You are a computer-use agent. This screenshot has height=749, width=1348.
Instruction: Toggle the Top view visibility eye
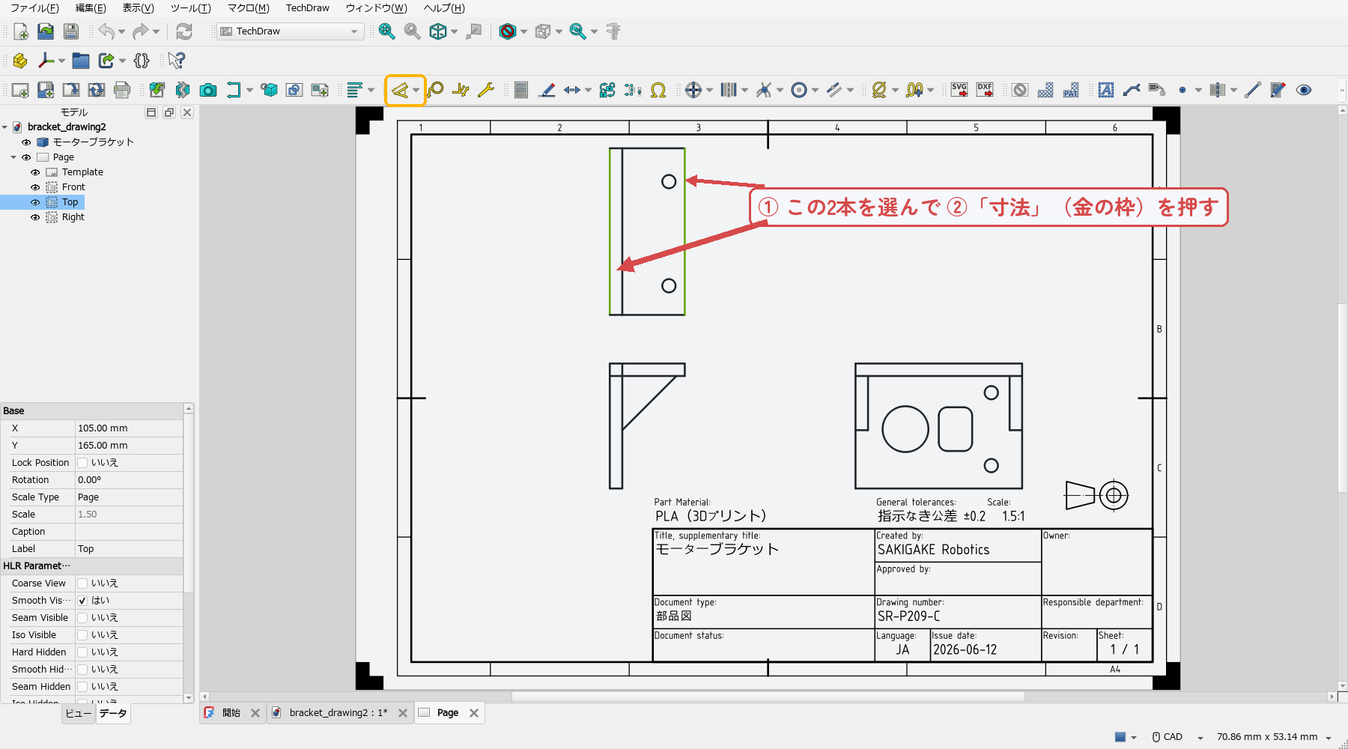(x=35, y=202)
